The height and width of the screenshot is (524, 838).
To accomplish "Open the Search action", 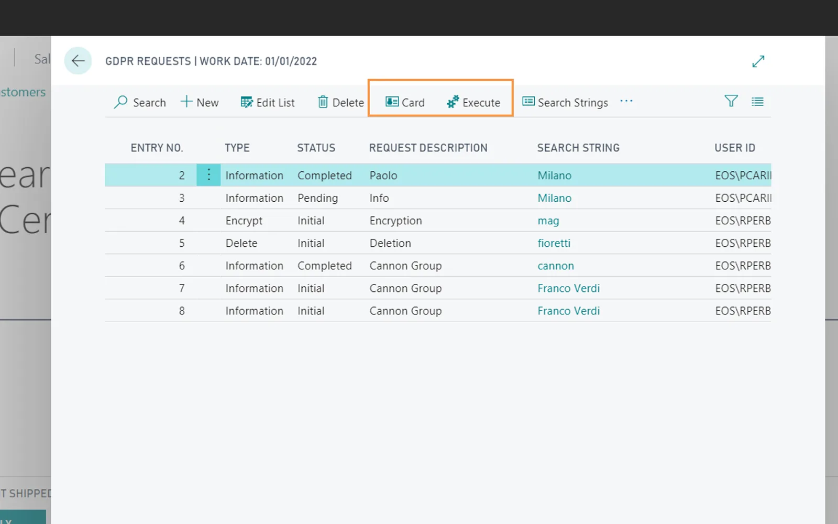I will [x=140, y=102].
